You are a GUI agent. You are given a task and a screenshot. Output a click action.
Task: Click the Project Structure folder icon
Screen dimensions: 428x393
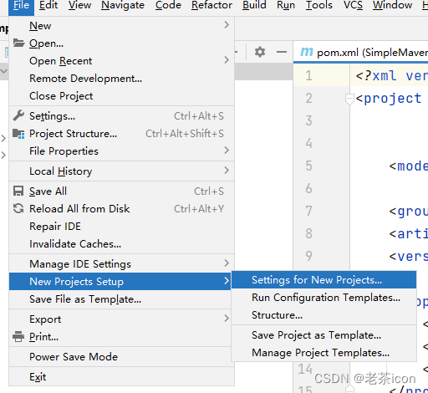coord(18,134)
